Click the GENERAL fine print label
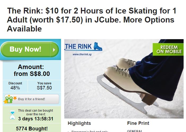 tap(135, 131)
